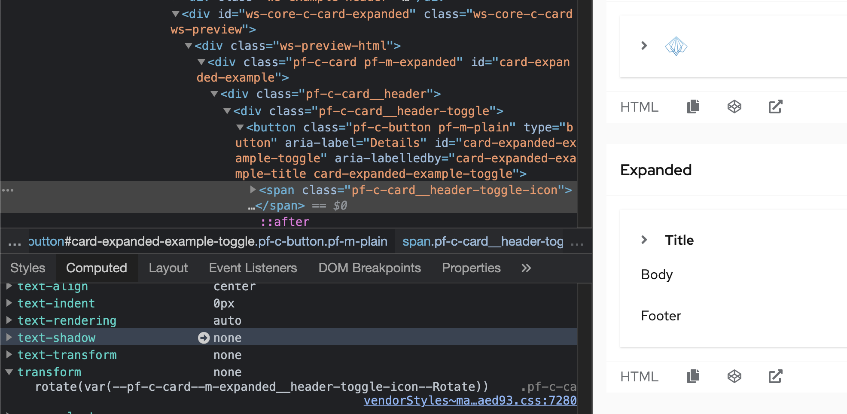
Task: Copy HTML code in upper example toolbar
Action: click(x=693, y=107)
